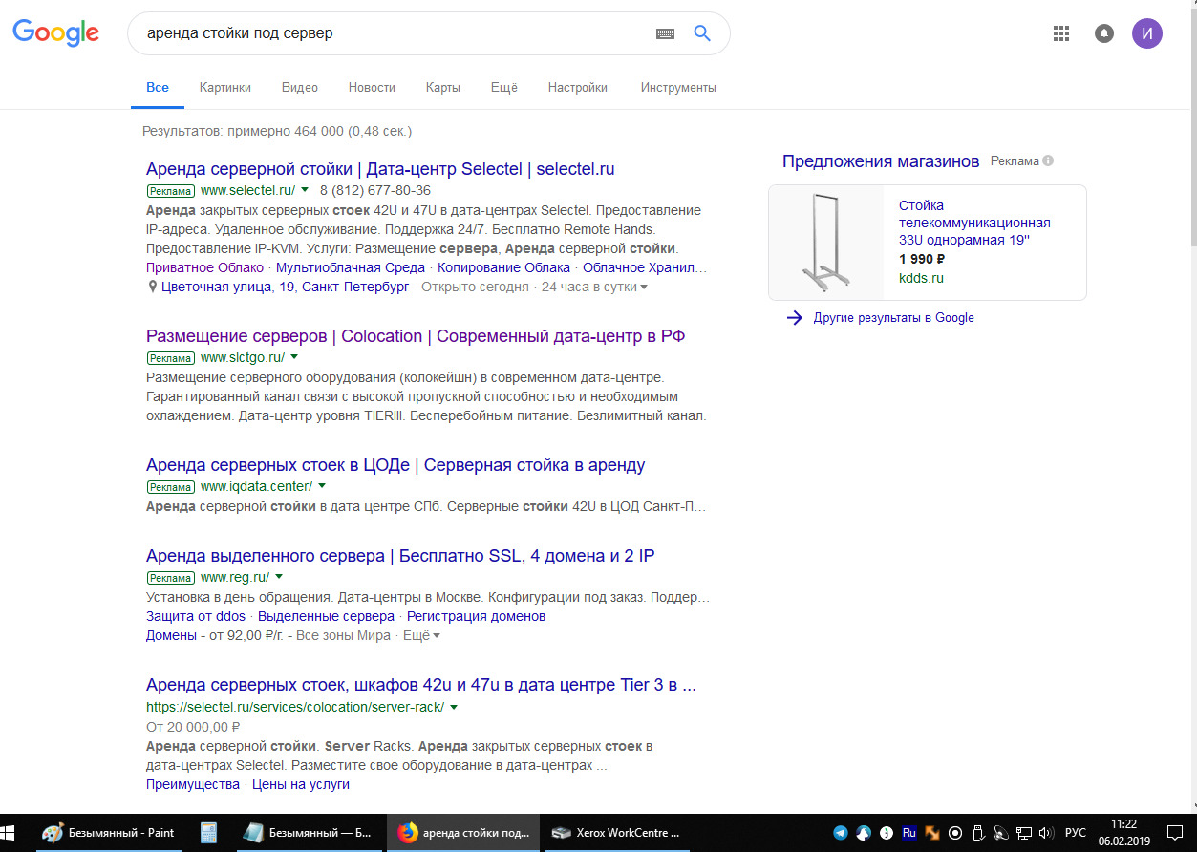Open the volume speaker tray icon

[x=1046, y=833]
